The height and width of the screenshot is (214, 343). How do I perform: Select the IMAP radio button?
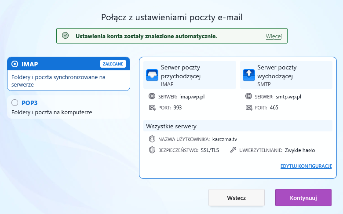(x=15, y=64)
